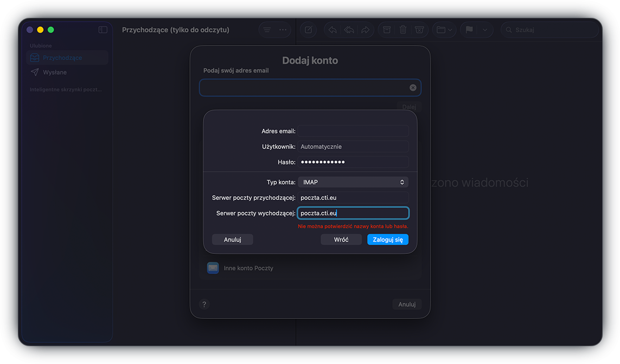The height and width of the screenshot is (364, 620).
Task: Clear the email address field with the X
Action: (x=413, y=87)
